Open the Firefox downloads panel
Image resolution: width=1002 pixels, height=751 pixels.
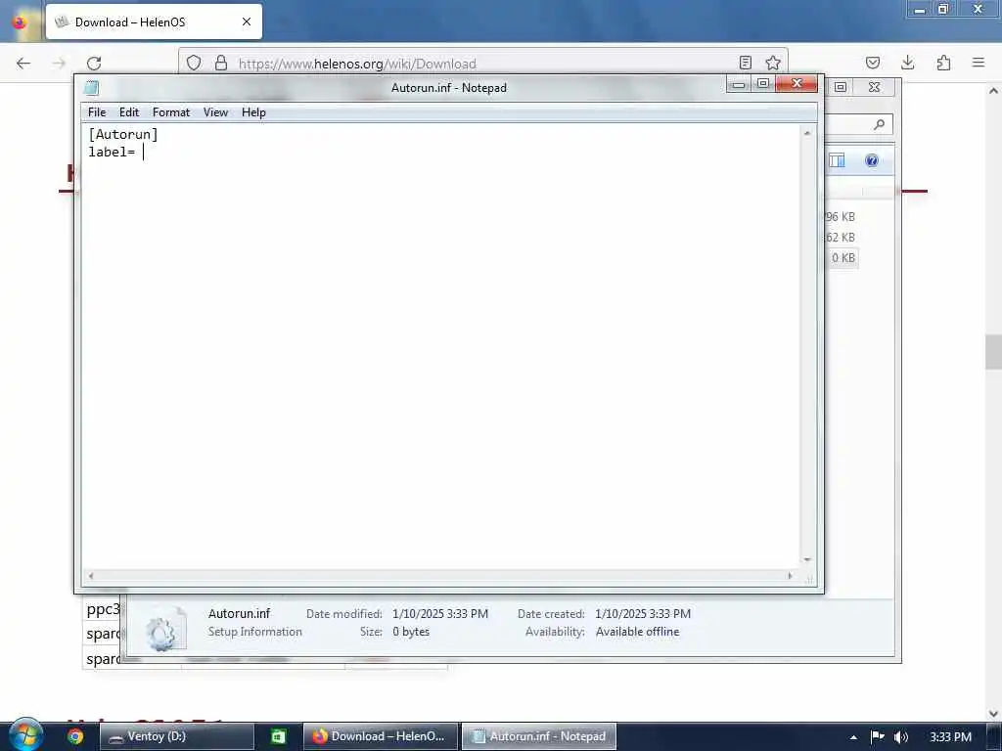pyautogui.click(x=907, y=63)
